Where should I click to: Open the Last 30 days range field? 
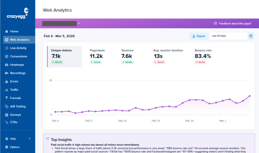(x=228, y=36)
